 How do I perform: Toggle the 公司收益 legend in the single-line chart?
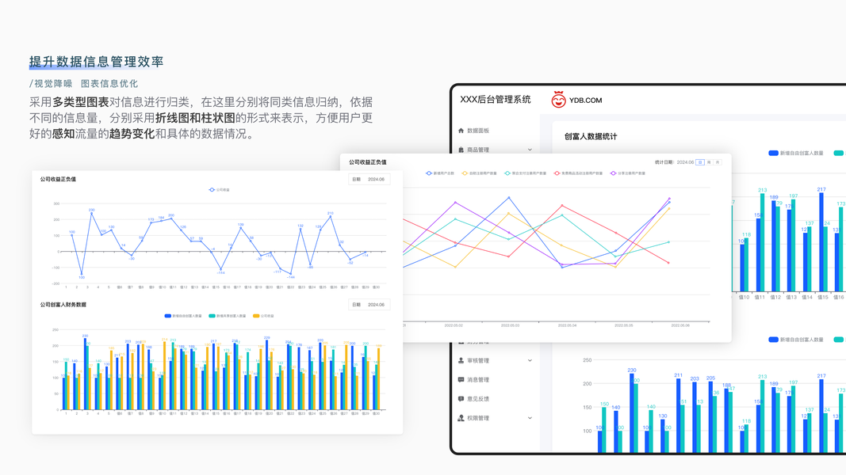219,189
